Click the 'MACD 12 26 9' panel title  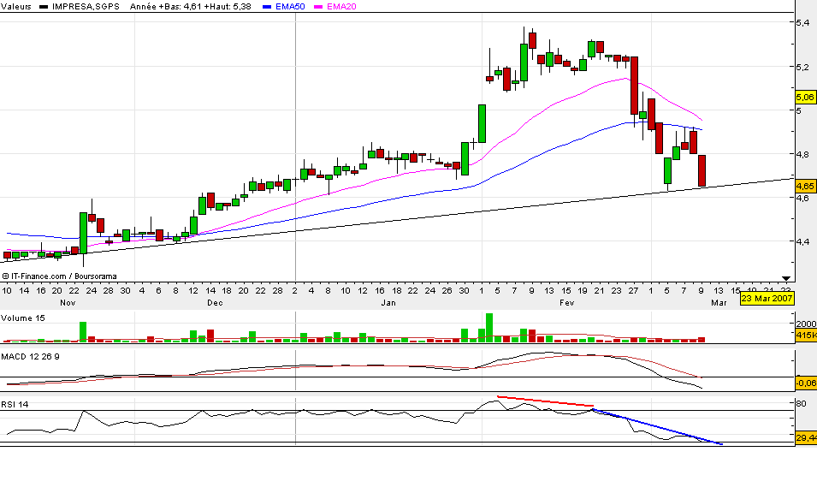pyautogui.click(x=30, y=357)
